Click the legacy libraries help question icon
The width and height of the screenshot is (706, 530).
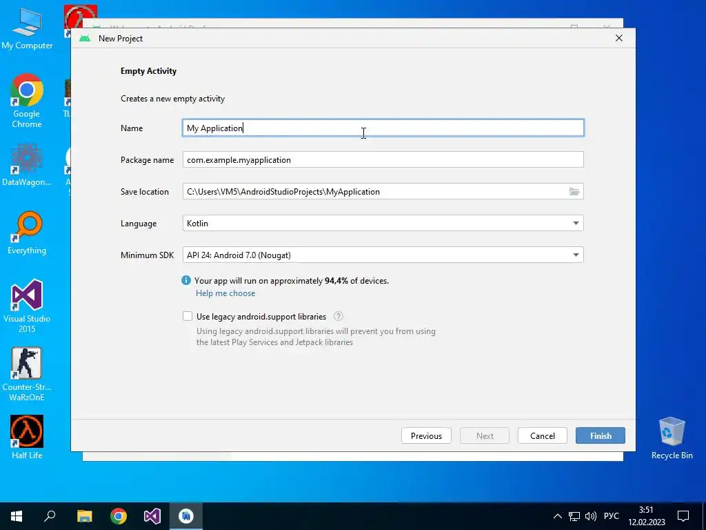[x=338, y=316]
